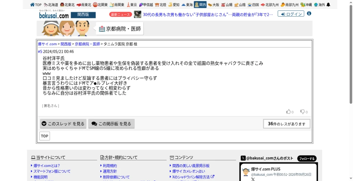Open the 京都病院・医師 board header
The height and width of the screenshot is (181, 353).
(x=120, y=29)
